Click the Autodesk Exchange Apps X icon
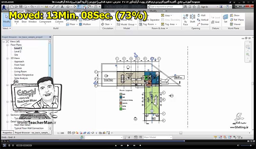 click(221, 7)
